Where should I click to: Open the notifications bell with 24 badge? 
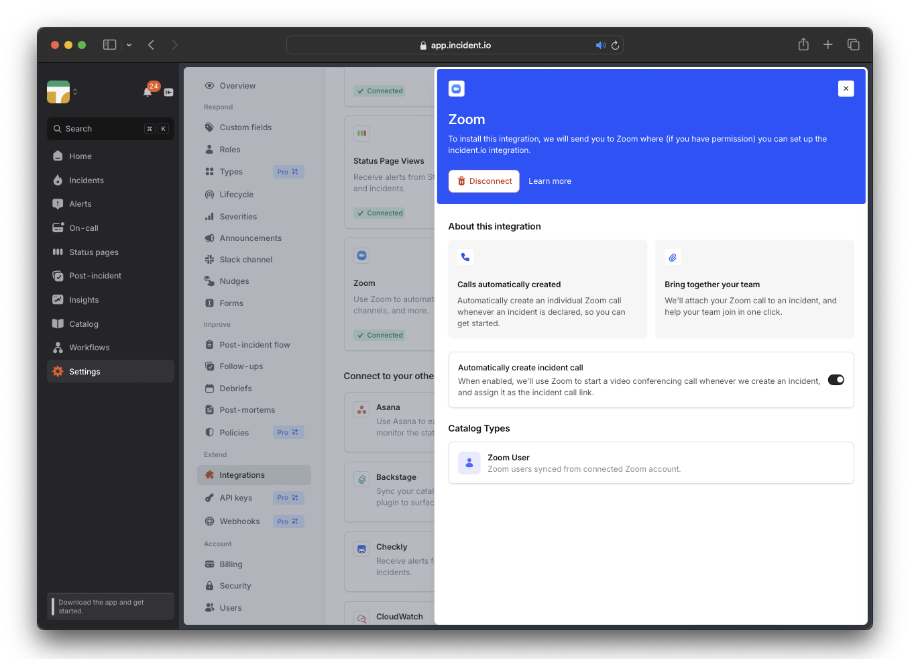click(x=148, y=91)
